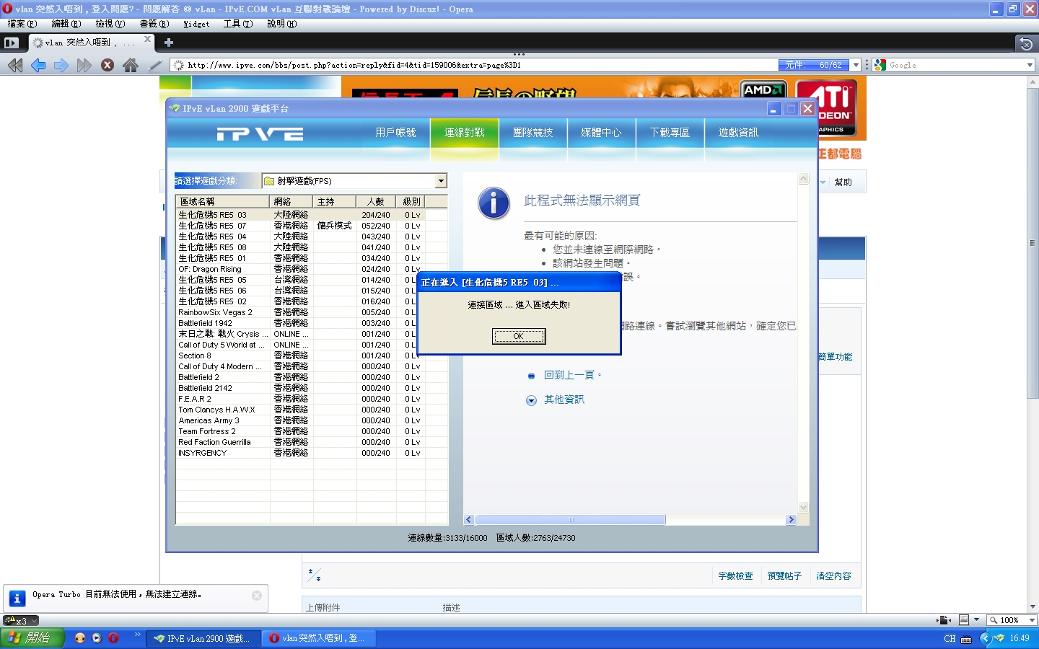This screenshot has height=649, width=1039.
Task: Click the 幫助 link
Action: point(843,182)
